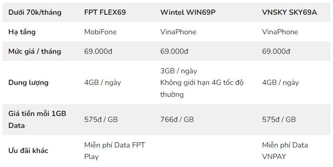Click "4GB / ngày" in the FPT FLEX69 column
This screenshot has height=167, width=333.
(103, 83)
